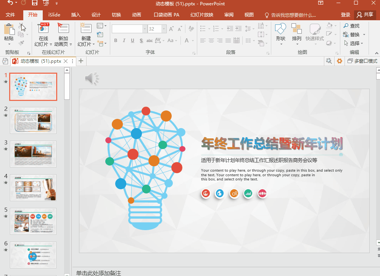Click the orange gear icon beside 多窗口模式

tap(339, 61)
